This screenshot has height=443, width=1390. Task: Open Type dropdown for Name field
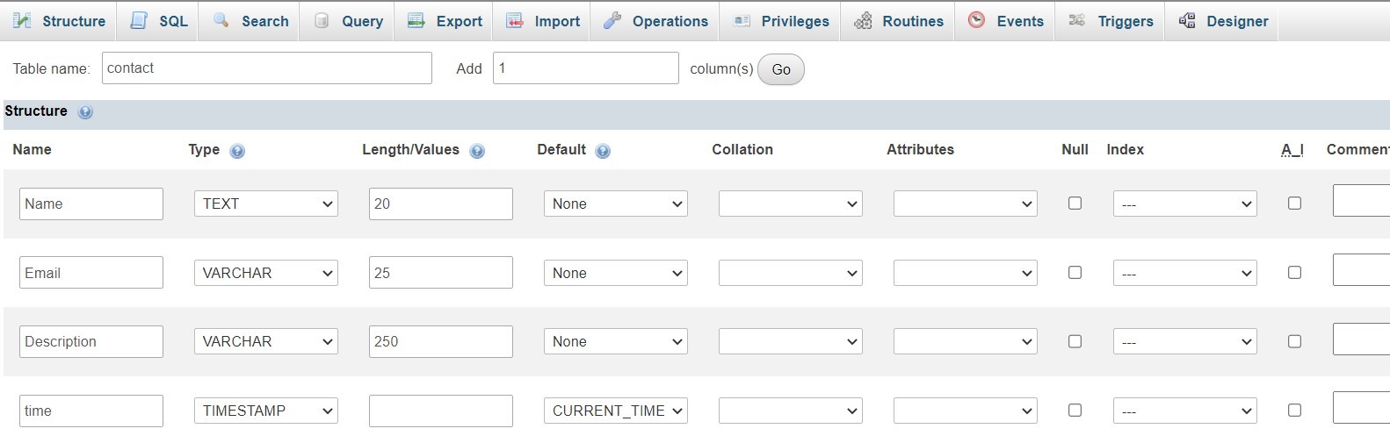[x=265, y=204]
